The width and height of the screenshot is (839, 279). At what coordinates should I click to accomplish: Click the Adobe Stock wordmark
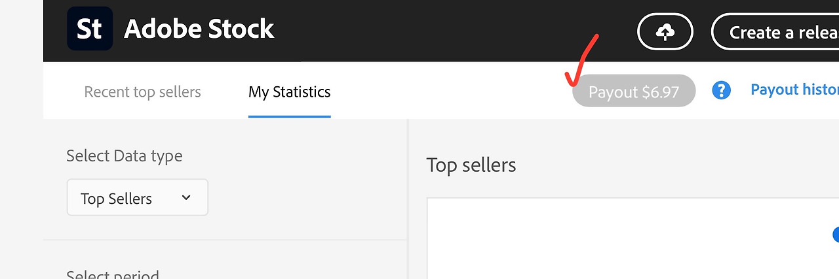point(199,29)
